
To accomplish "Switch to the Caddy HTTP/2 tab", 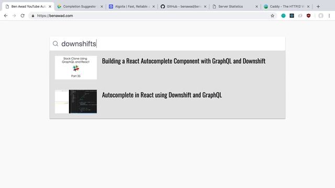I will coord(286,7).
